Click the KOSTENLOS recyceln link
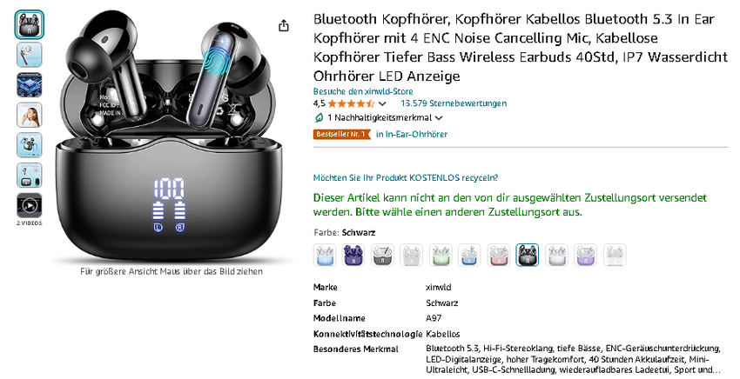The height and width of the screenshot is (379, 740). 406,177
